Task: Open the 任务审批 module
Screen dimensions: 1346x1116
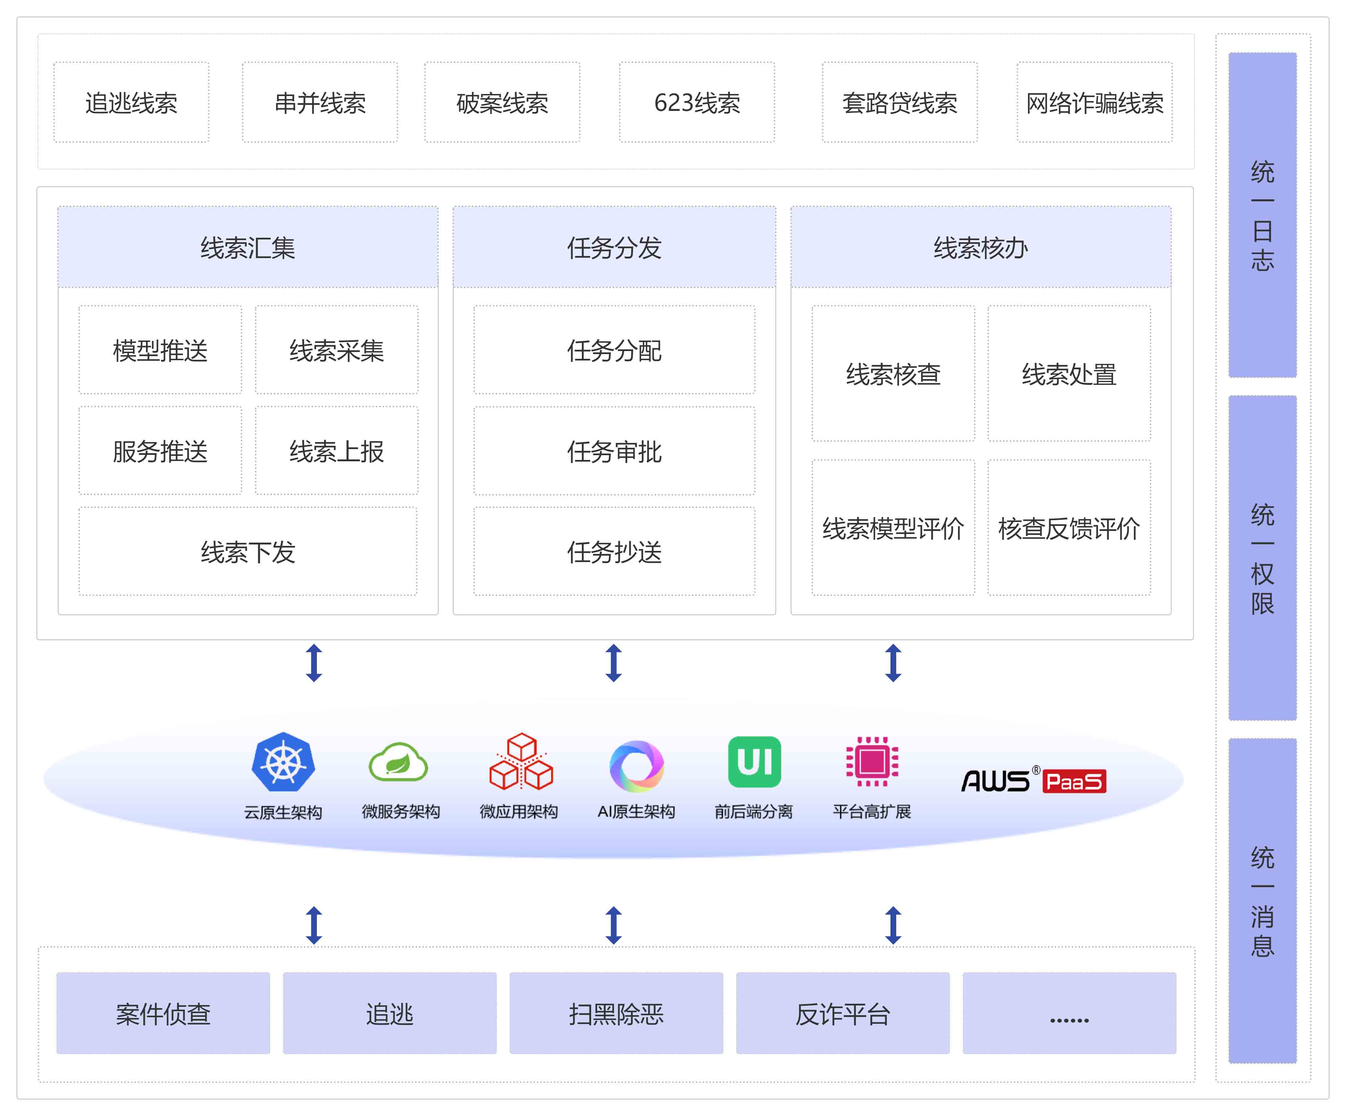Action: 614,451
